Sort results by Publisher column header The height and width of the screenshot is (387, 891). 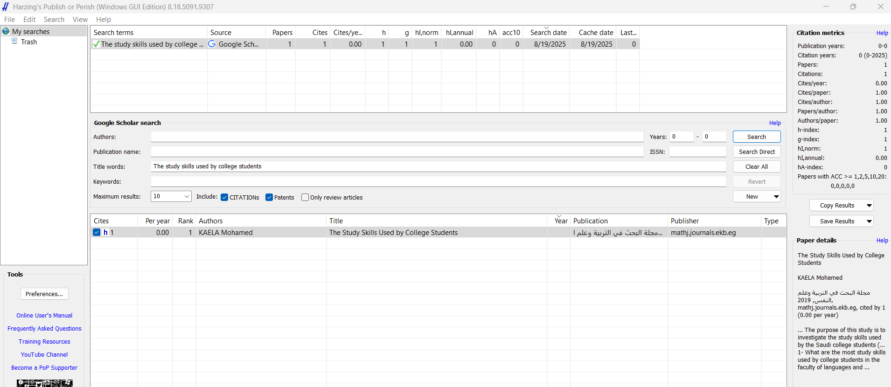tap(715, 221)
